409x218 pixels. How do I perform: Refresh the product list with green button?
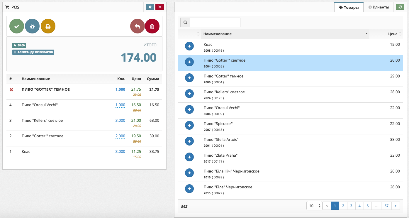click(x=400, y=7)
